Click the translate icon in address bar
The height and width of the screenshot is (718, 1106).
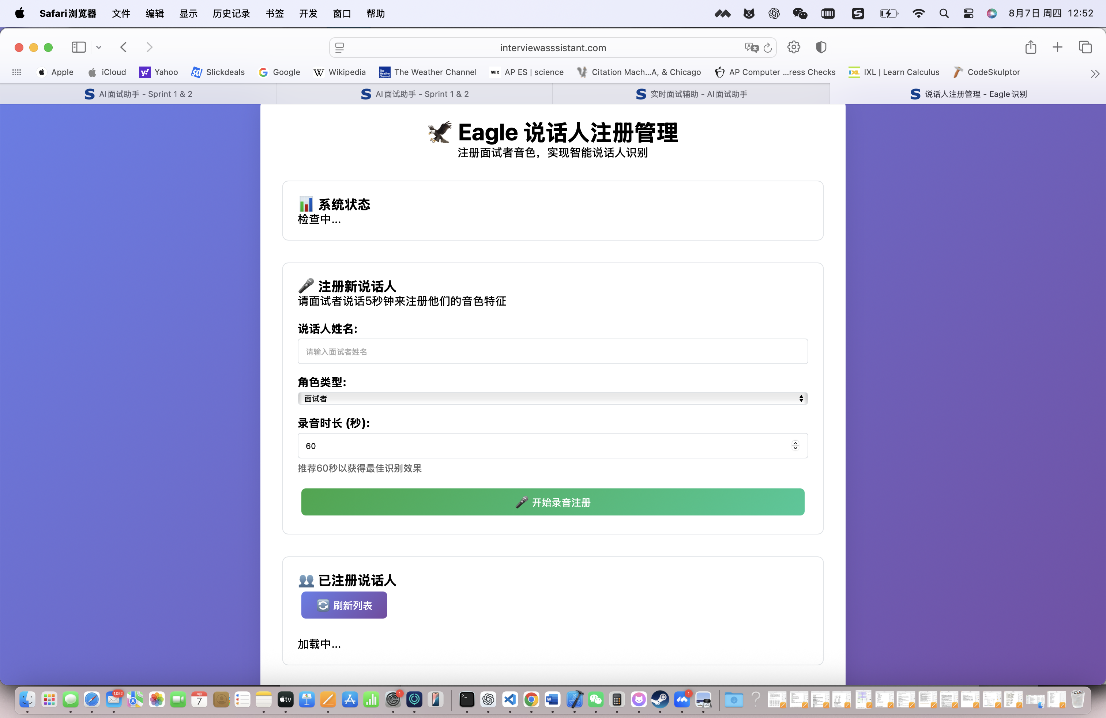coord(751,48)
